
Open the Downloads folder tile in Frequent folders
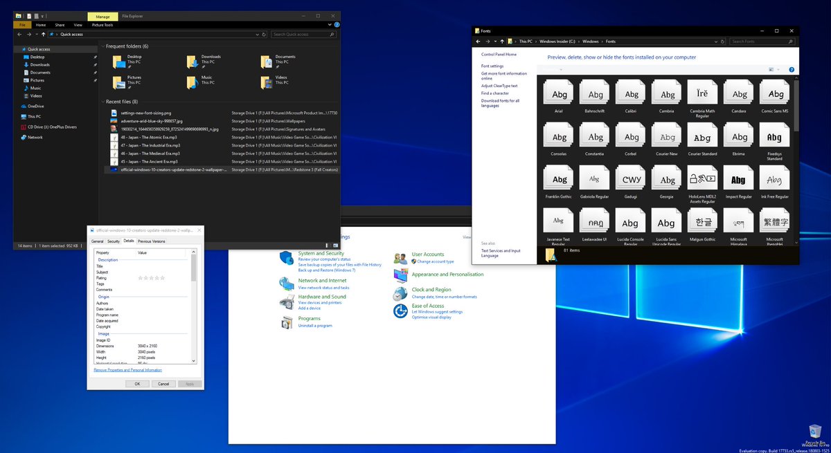click(203, 62)
